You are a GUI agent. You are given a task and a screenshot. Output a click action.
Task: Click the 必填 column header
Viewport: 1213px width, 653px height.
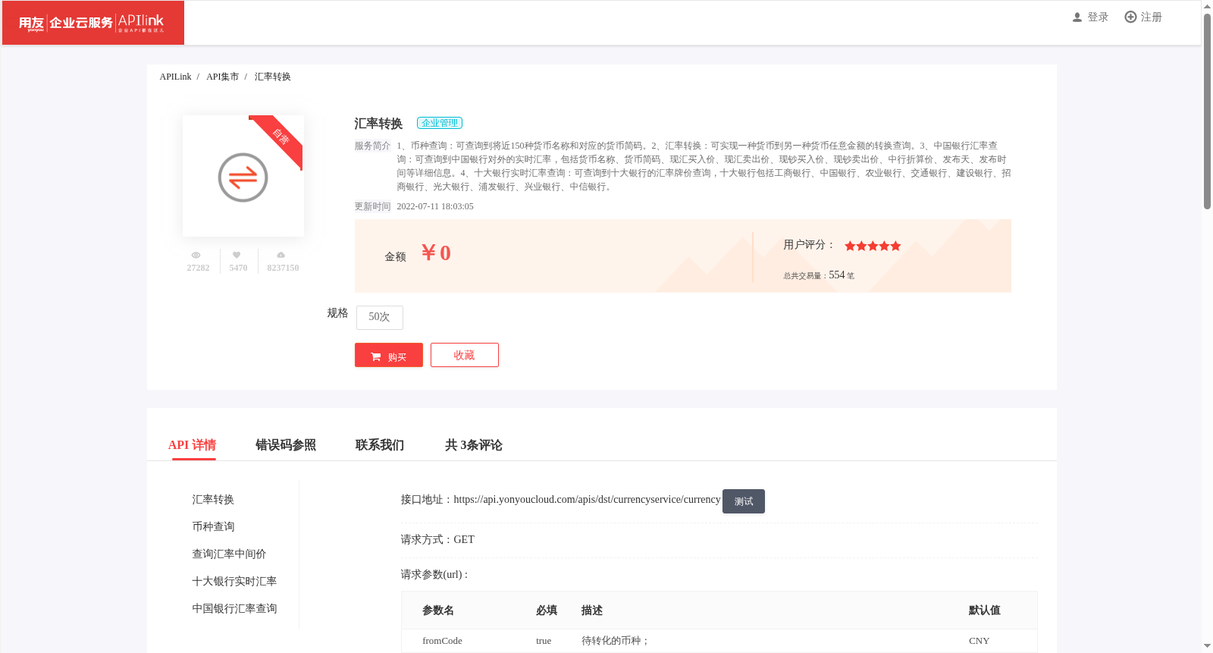click(x=547, y=611)
